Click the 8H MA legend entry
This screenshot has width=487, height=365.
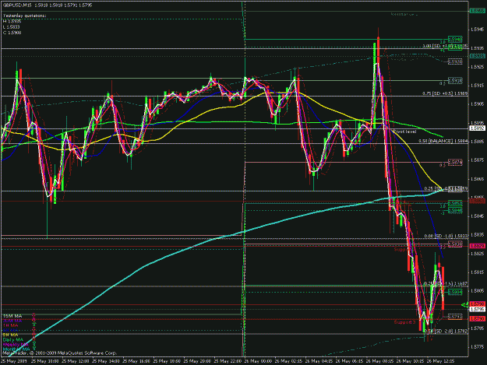[11, 335]
